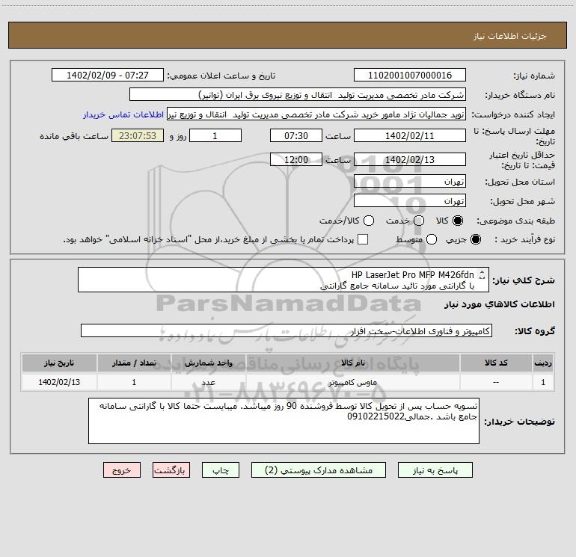
Task: Click the public announcement date field 1402/02/09 - 07:27
Action: click(x=108, y=76)
